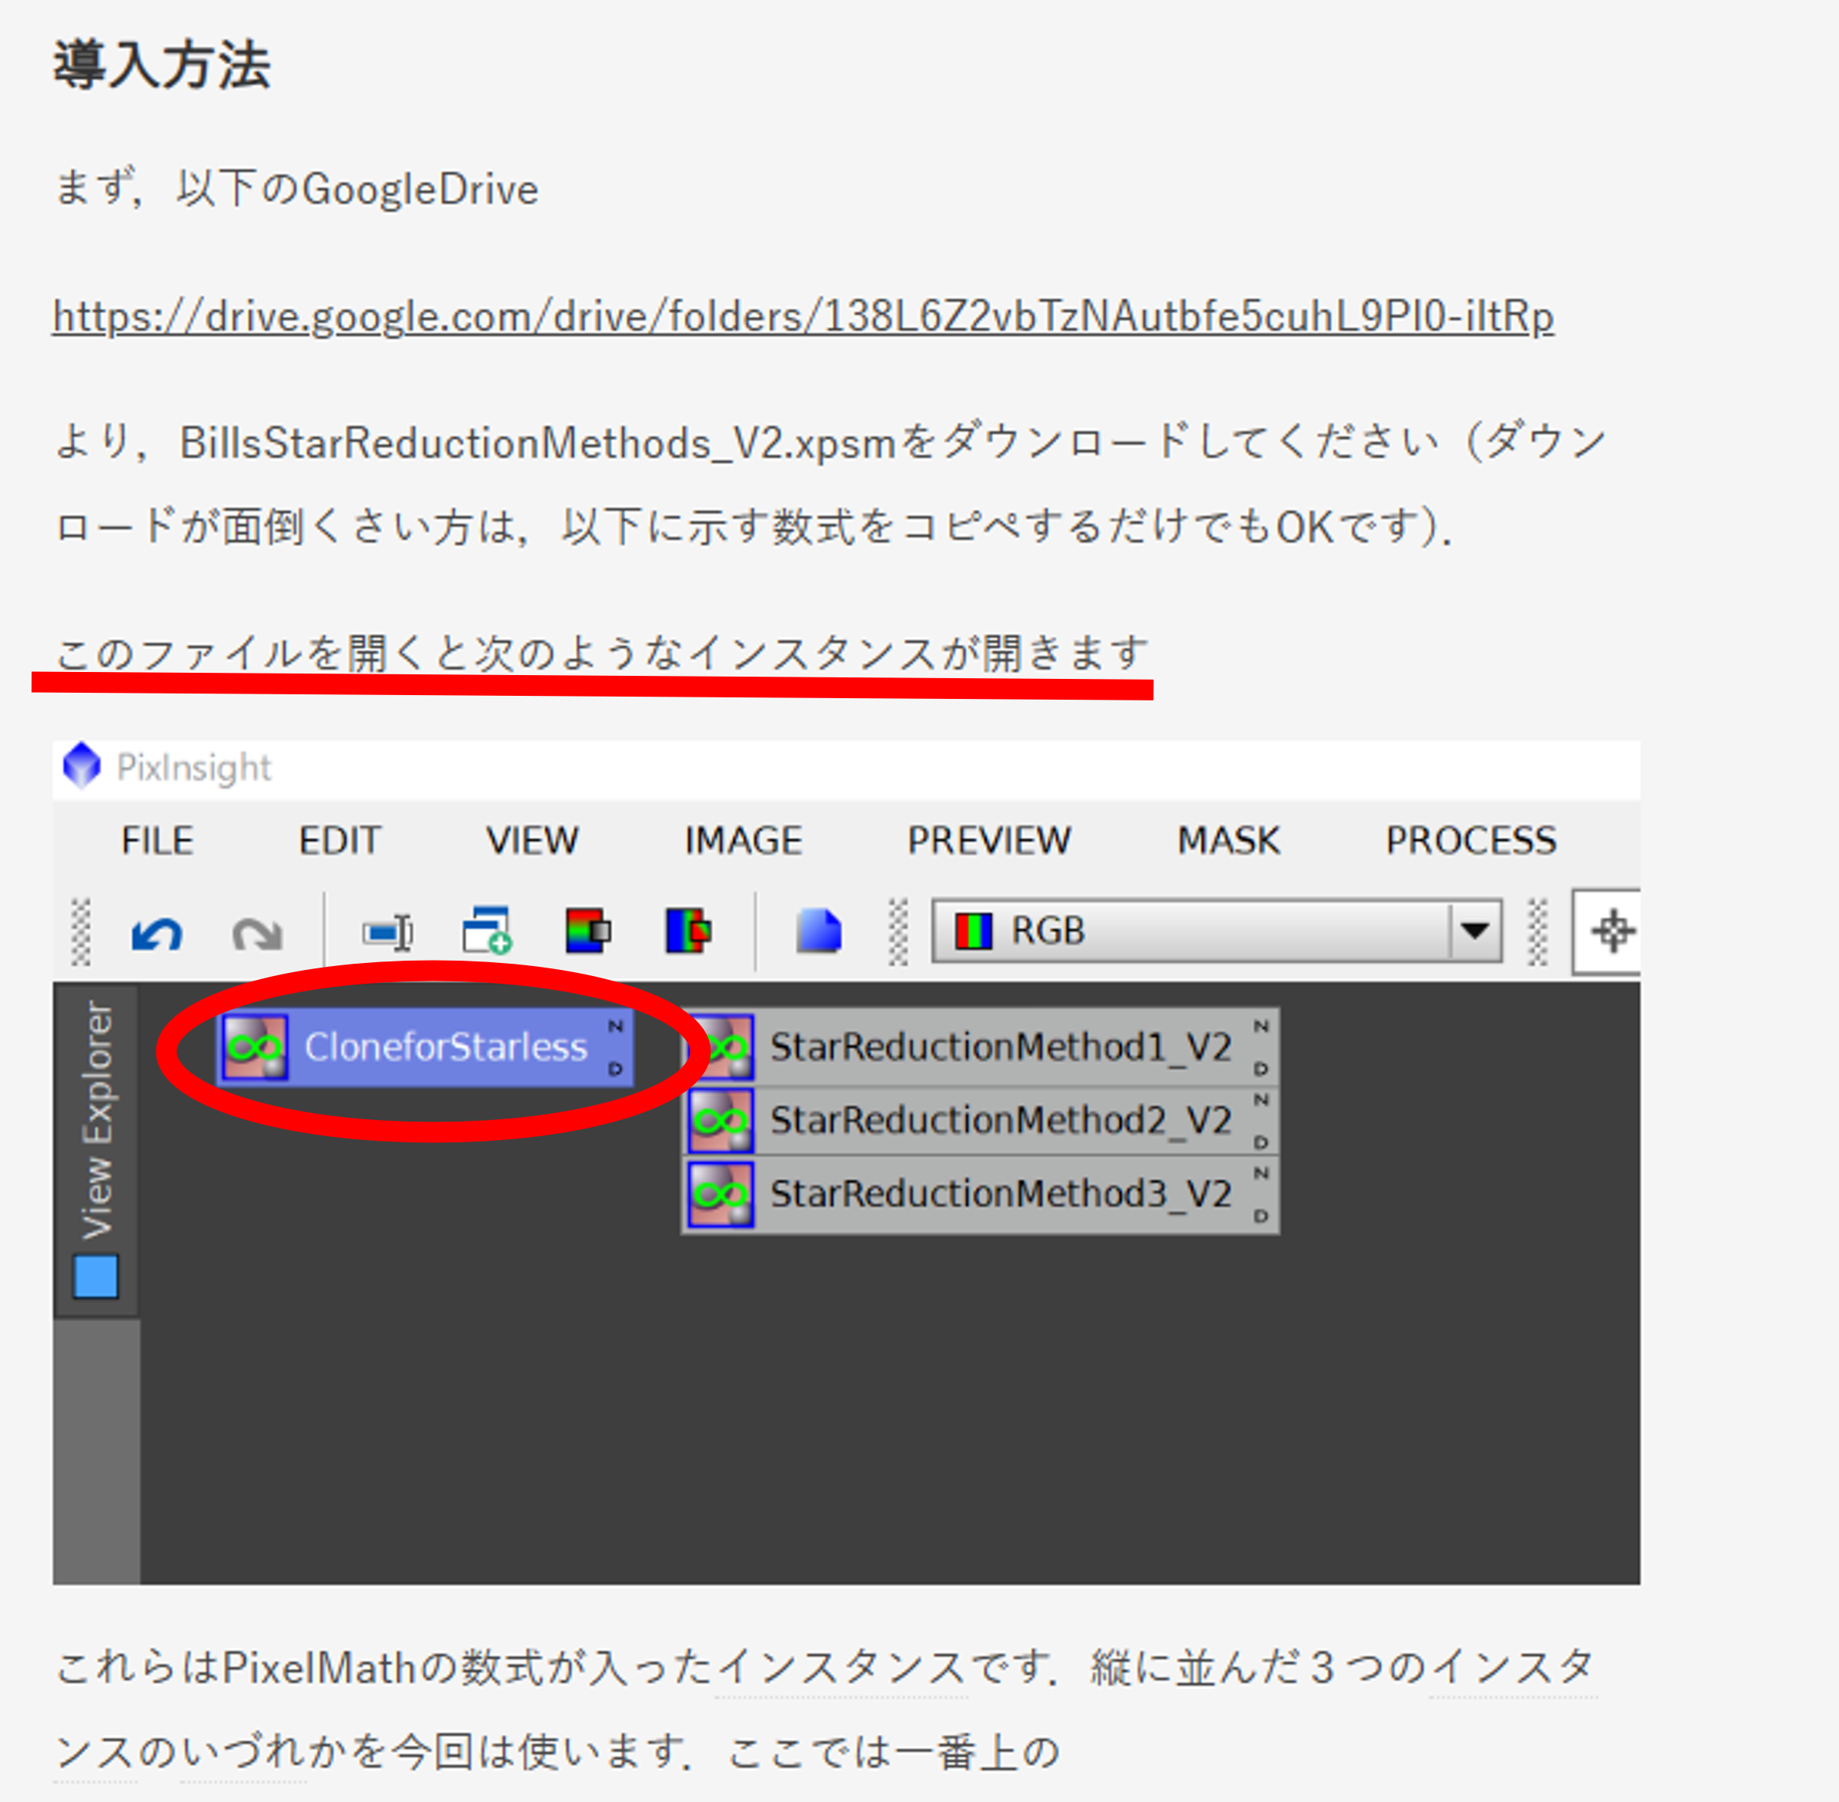Click the 導入方法 heading
Image resolution: width=1839 pixels, height=1802 pixels.
click(162, 65)
